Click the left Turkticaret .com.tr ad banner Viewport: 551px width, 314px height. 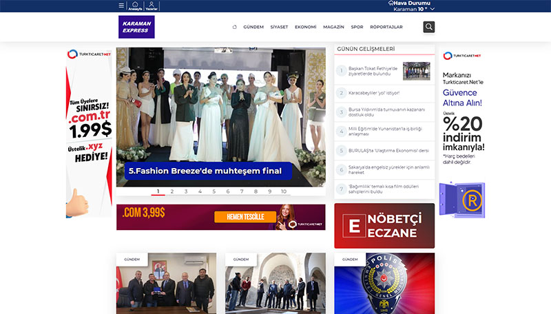click(90, 133)
